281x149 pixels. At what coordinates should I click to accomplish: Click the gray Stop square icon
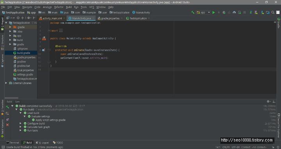[x=245, y=12]
